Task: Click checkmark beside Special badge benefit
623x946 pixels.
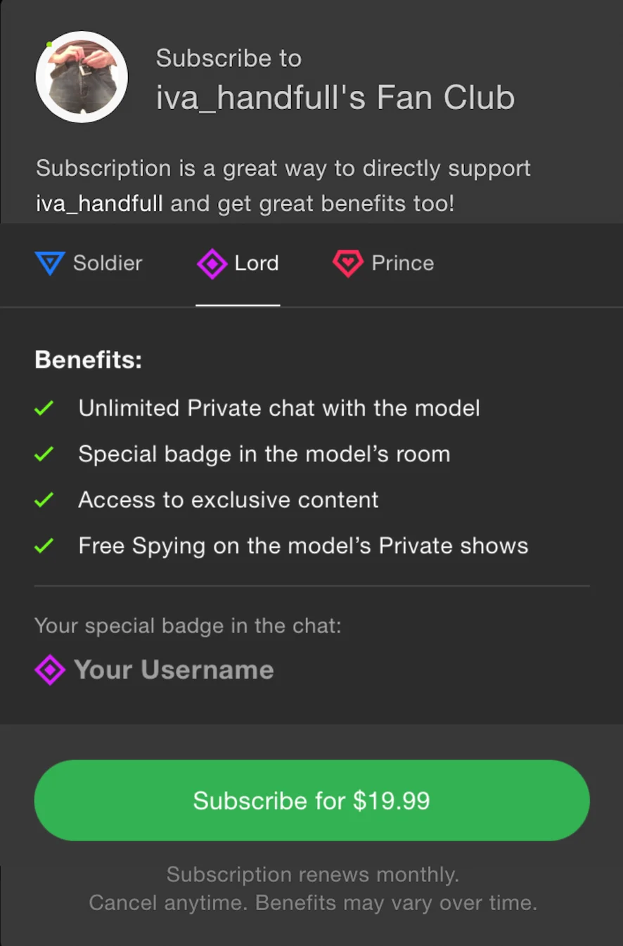Action: click(x=44, y=454)
